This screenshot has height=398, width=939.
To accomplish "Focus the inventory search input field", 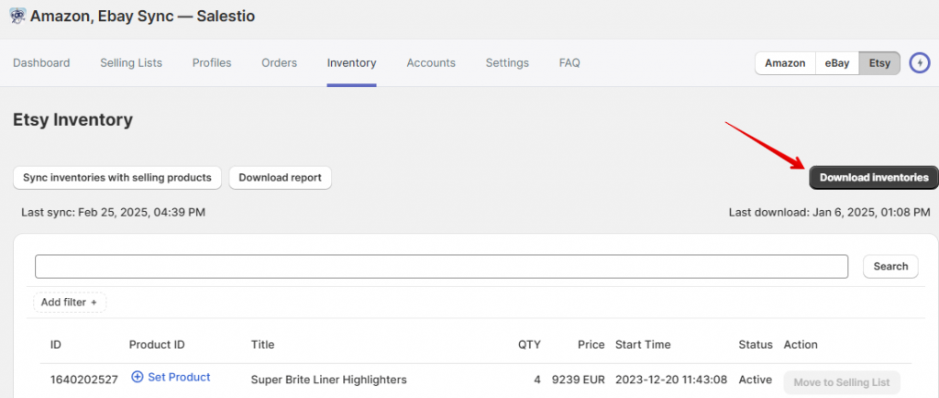I will [441, 266].
